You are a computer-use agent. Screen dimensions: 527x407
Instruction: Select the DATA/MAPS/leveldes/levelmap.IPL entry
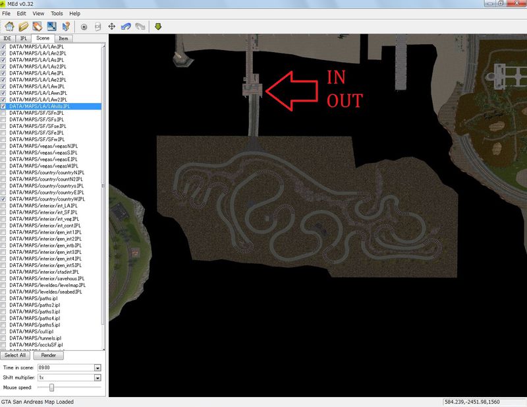[47, 285]
